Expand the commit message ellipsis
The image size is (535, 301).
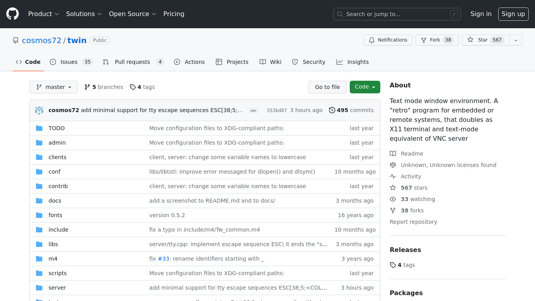[x=253, y=111]
